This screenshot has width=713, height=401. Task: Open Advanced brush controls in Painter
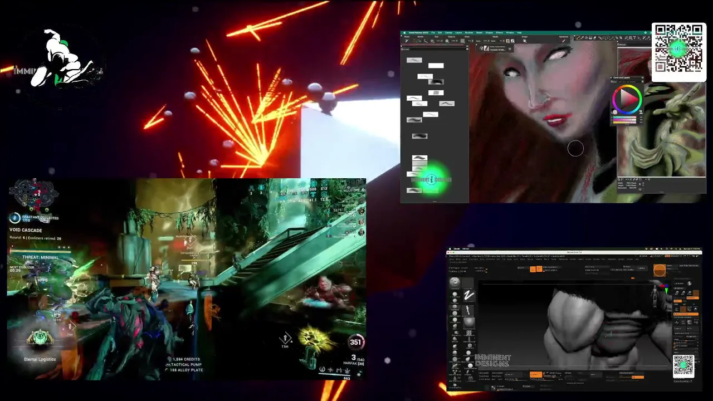coord(563,41)
